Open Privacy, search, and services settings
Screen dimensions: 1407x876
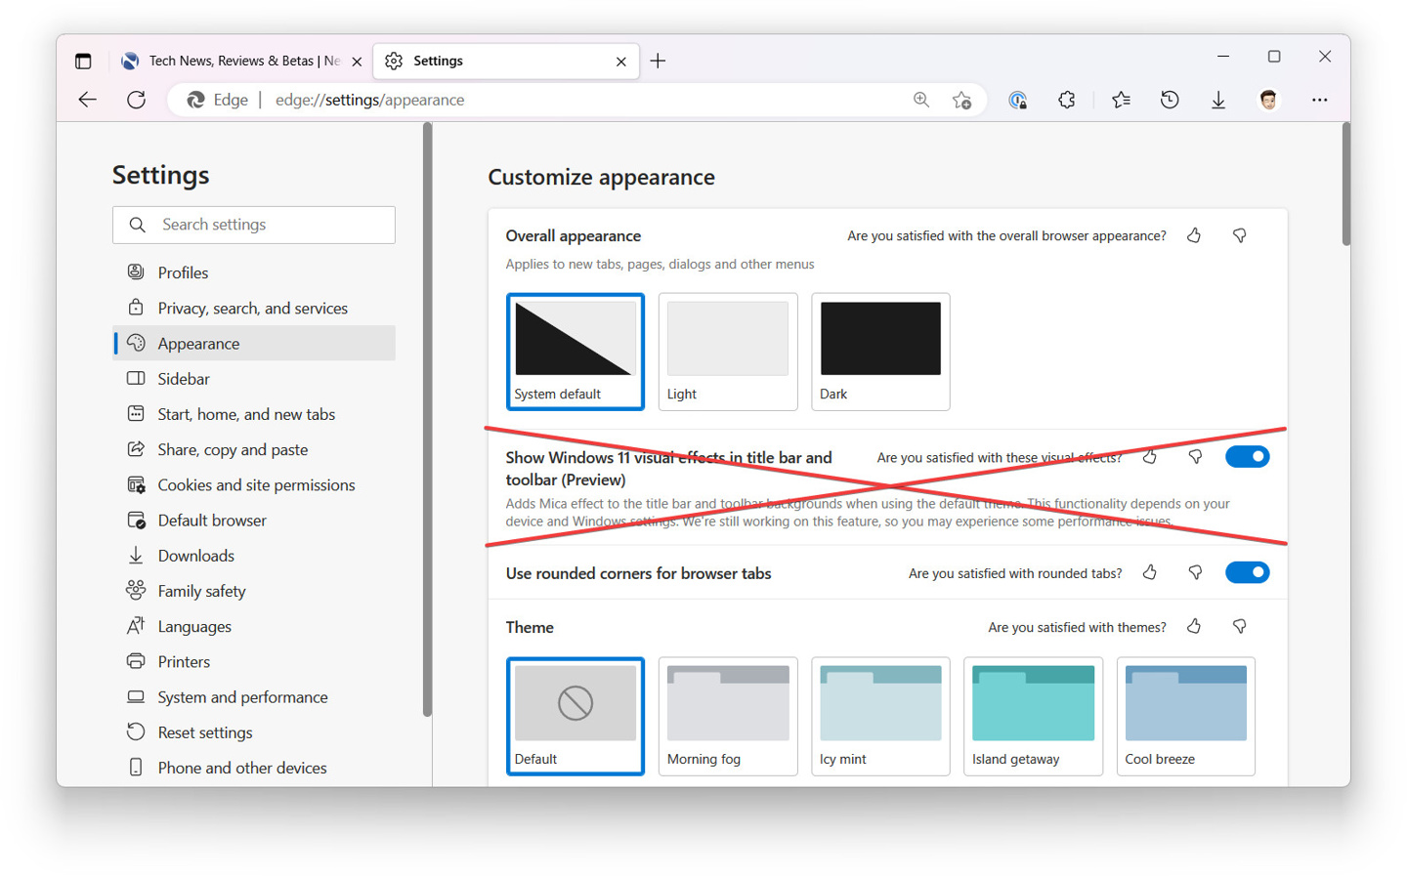pyautogui.click(x=252, y=308)
